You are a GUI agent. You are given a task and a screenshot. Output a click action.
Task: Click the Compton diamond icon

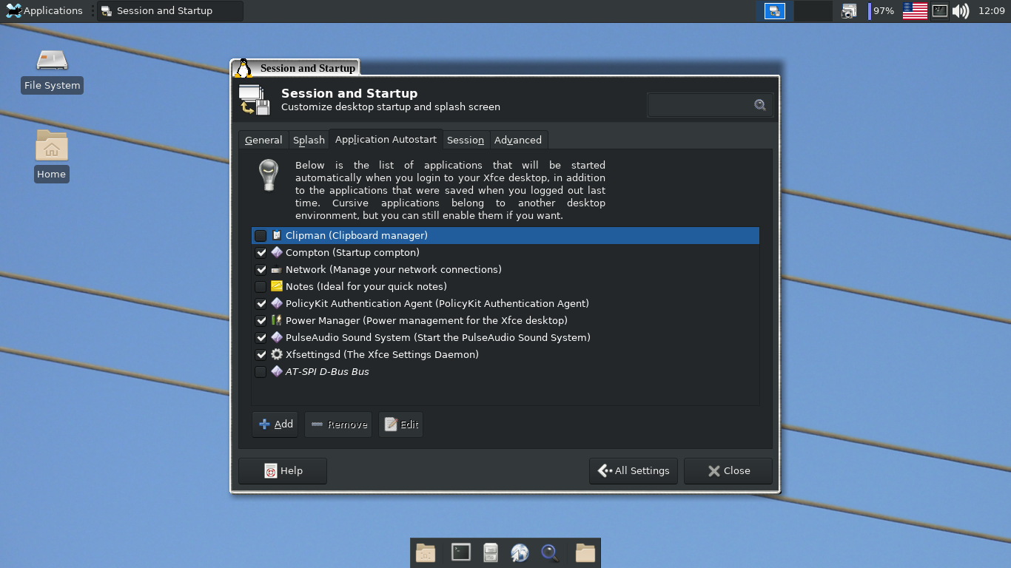point(277,252)
